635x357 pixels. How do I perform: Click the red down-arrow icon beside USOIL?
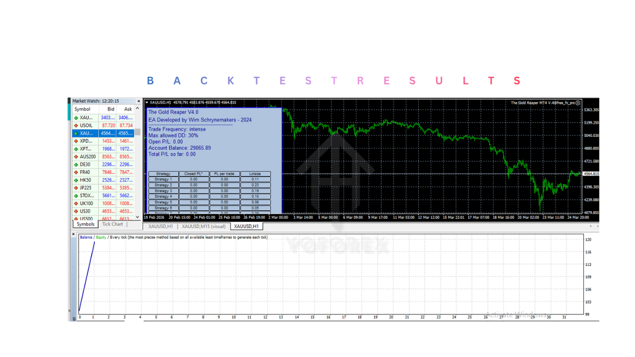76,125
